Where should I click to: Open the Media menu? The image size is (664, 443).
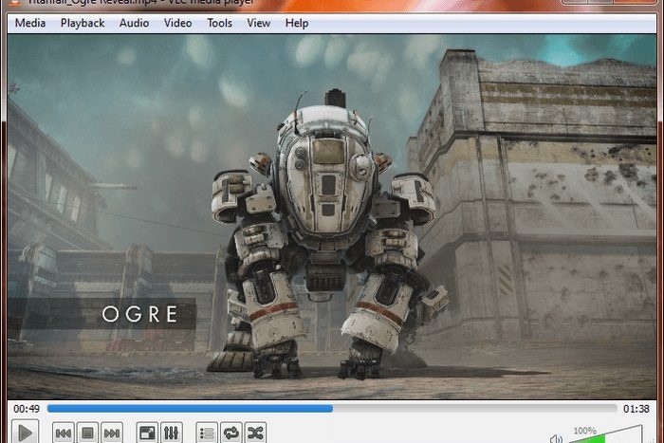30,23
